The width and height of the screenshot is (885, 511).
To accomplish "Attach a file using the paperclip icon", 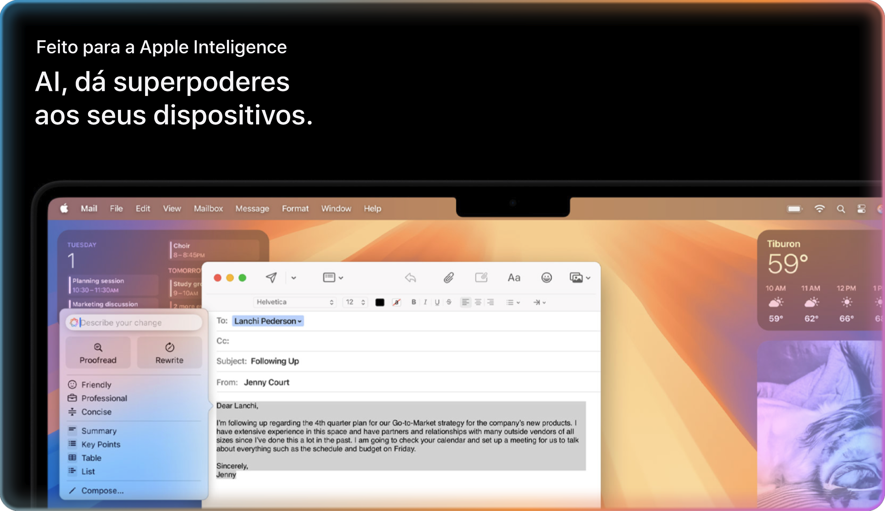I will 449,278.
